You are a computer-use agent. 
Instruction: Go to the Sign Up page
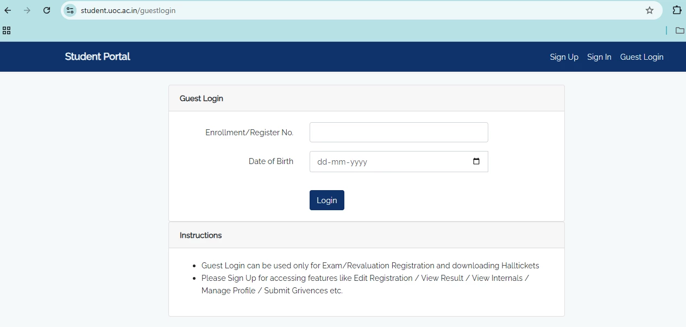point(564,57)
